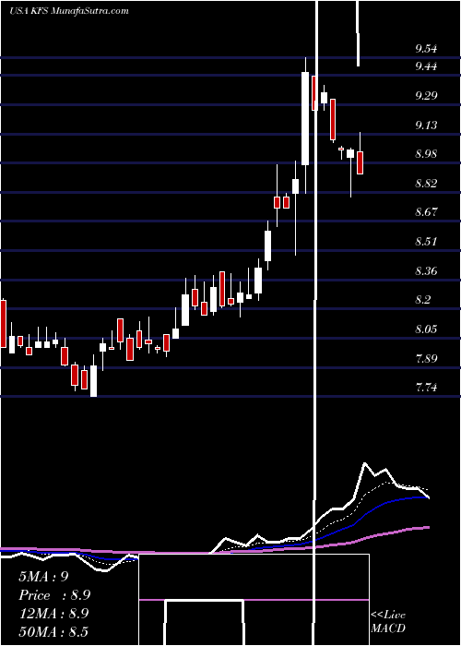Click the 9.13 price level label
The height and width of the screenshot is (646, 461).
coord(426,125)
